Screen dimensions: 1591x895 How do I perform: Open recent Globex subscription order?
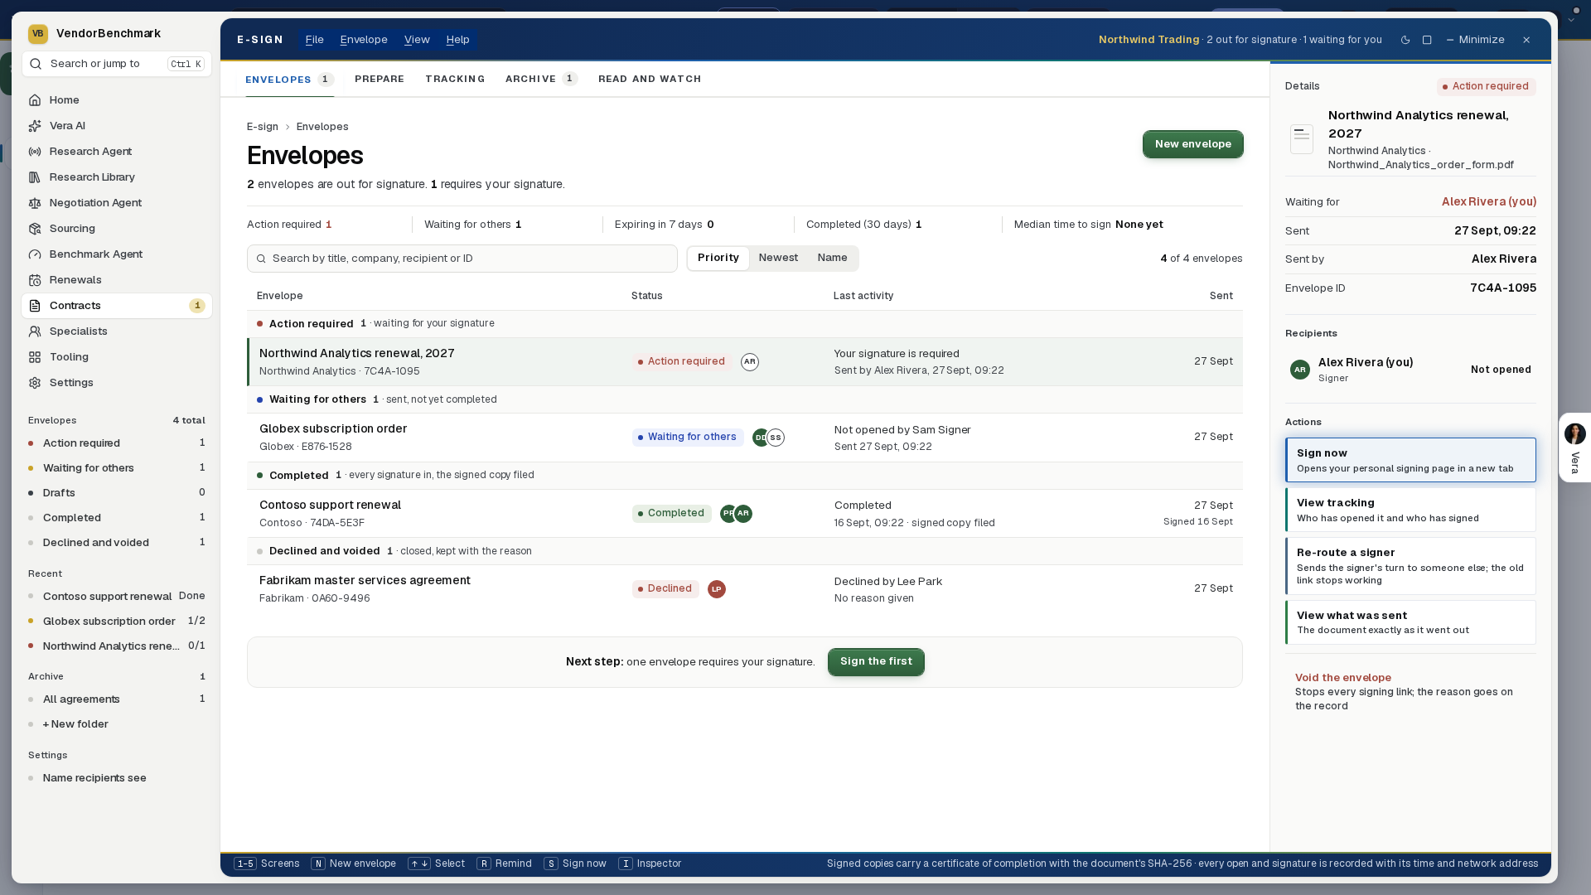pos(117,622)
